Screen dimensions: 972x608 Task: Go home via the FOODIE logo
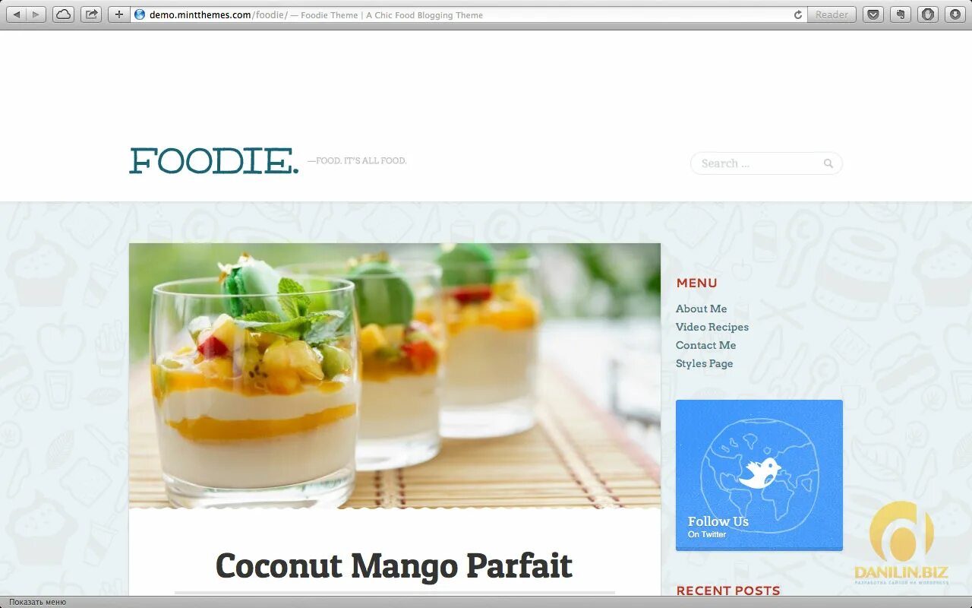[214, 161]
